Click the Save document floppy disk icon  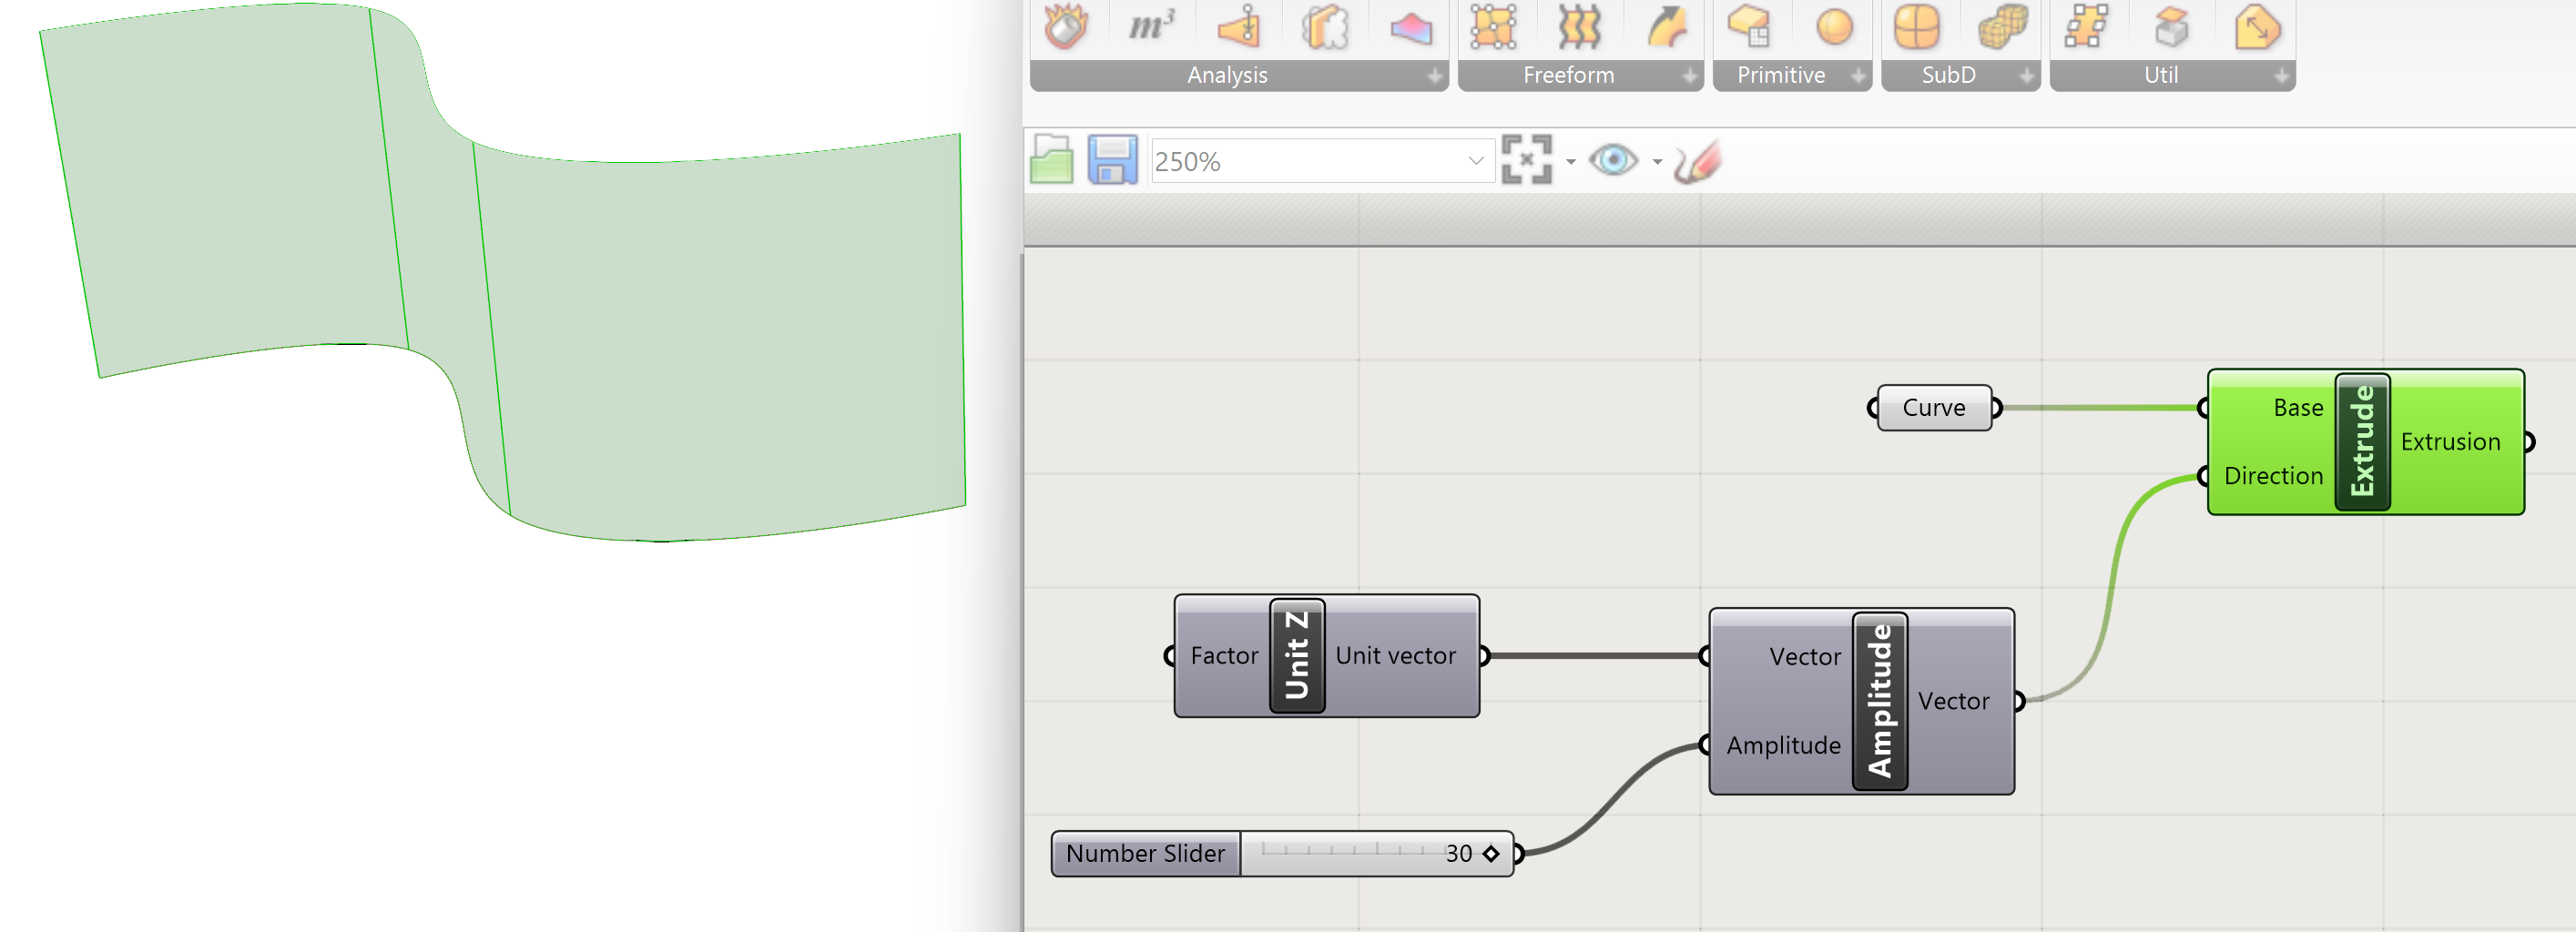(x=1111, y=160)
